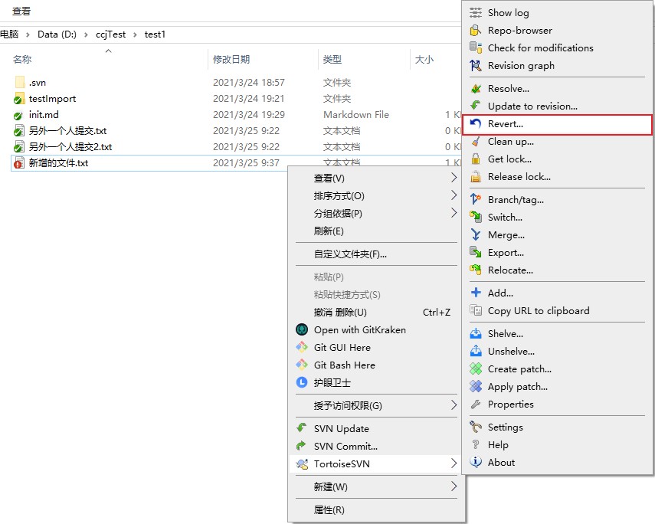Click the Create patch icon
This screenshot has height=524, width=655.
[x=476, y=369]
